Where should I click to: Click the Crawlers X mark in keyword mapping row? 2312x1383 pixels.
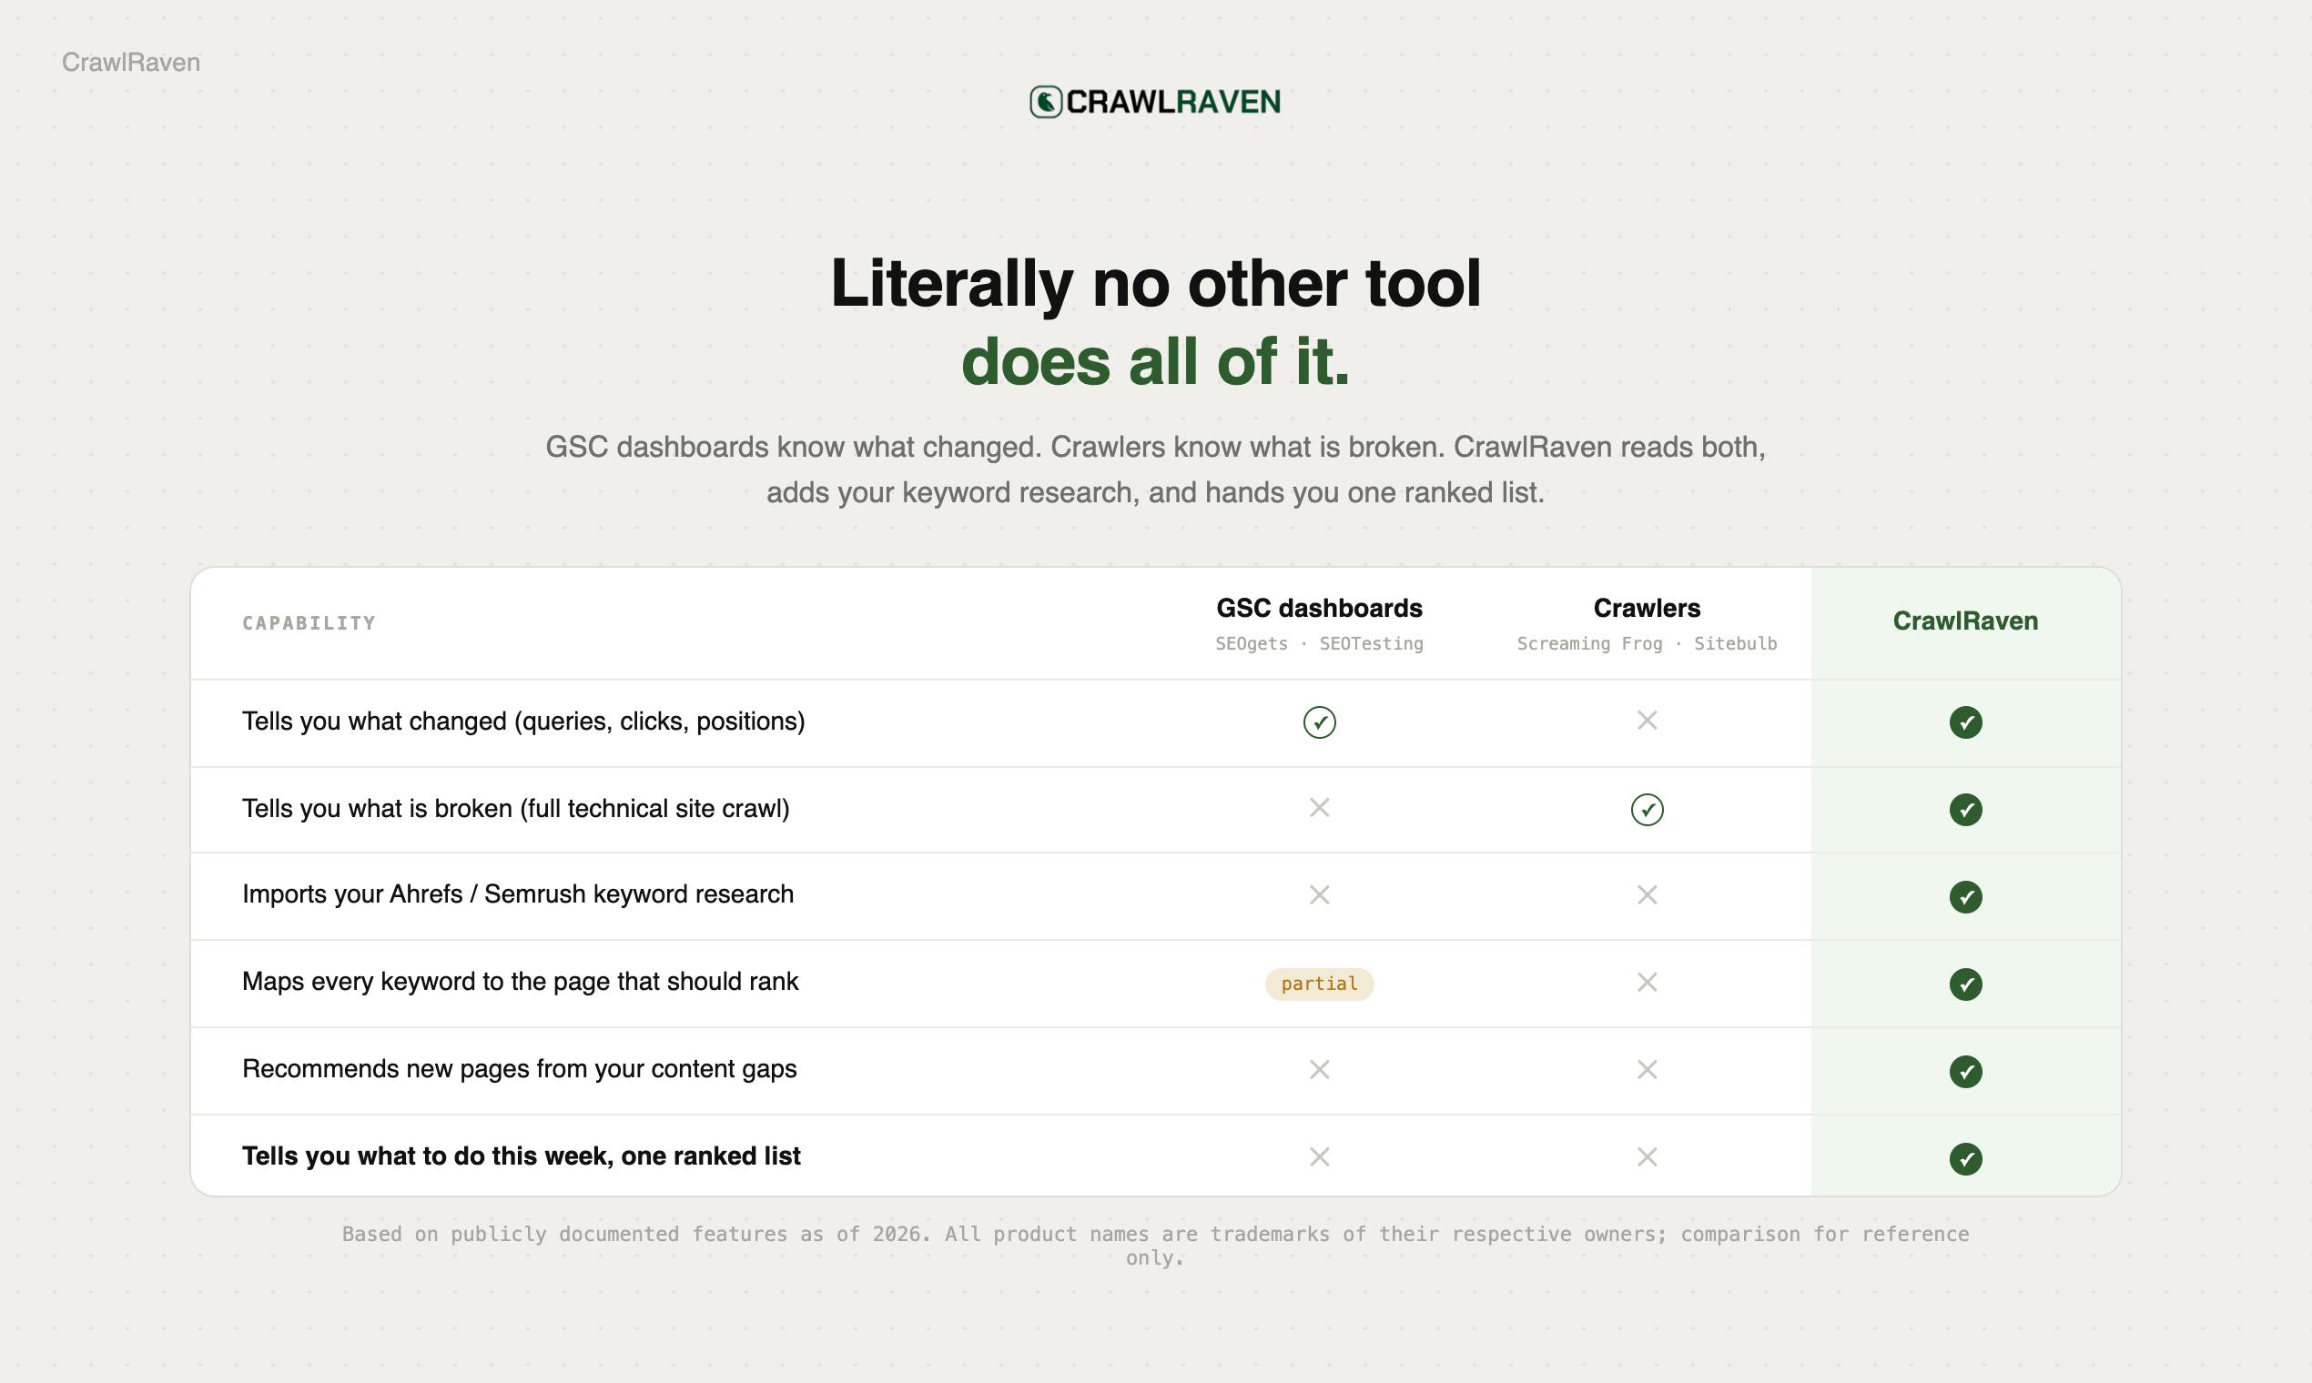click(x=1648, y=983)
